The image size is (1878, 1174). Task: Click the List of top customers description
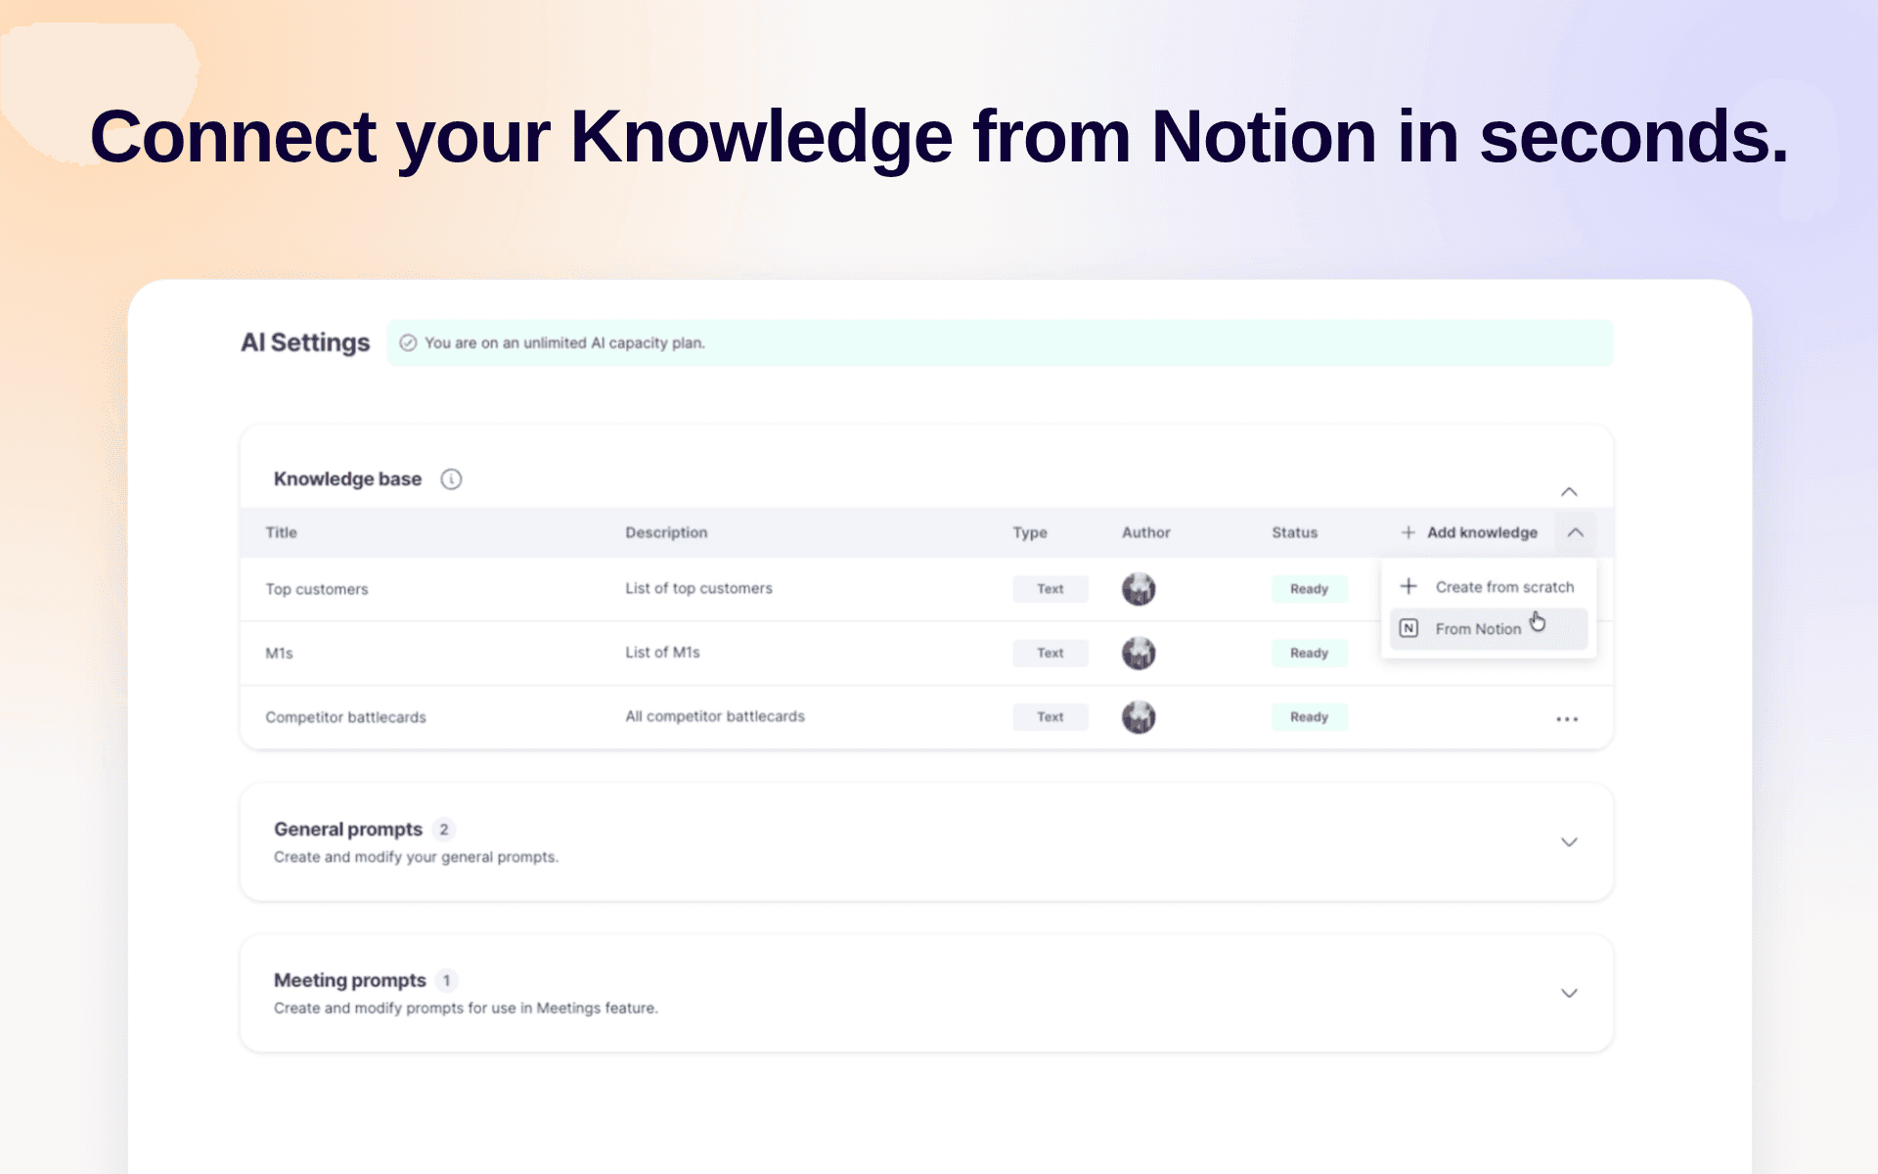tap(698, 589)
